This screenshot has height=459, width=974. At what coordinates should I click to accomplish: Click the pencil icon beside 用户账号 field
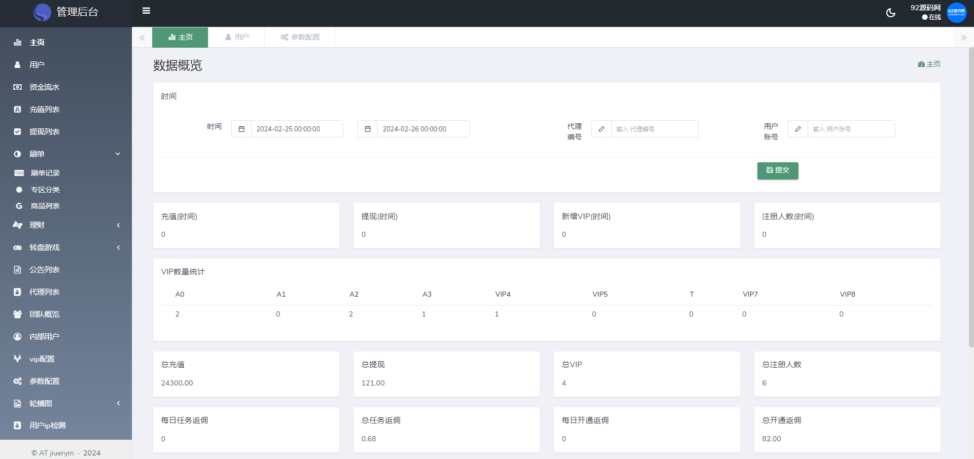click(798, 129)
